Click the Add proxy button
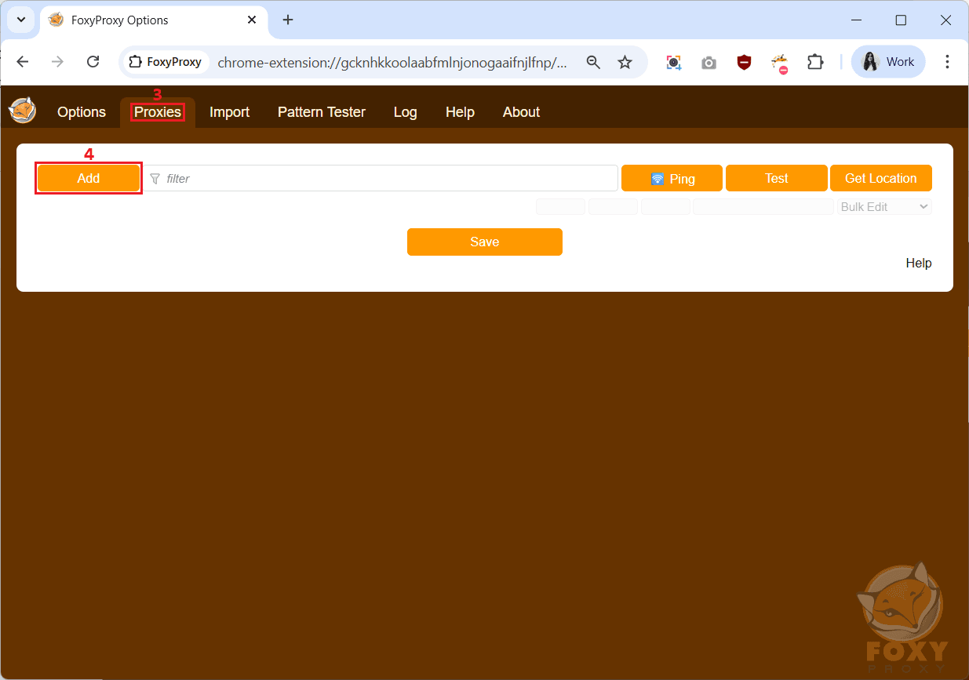Image resolution: width=969 pixels, height=680 pixels. [x=88, y=179]
